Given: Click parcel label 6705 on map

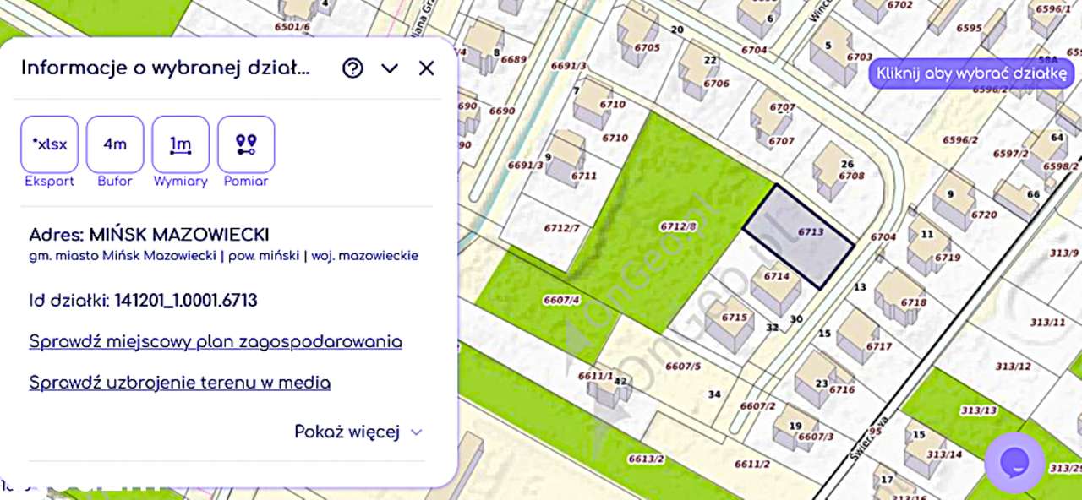Looking at the screenshot, I should (x=647, y=48).
